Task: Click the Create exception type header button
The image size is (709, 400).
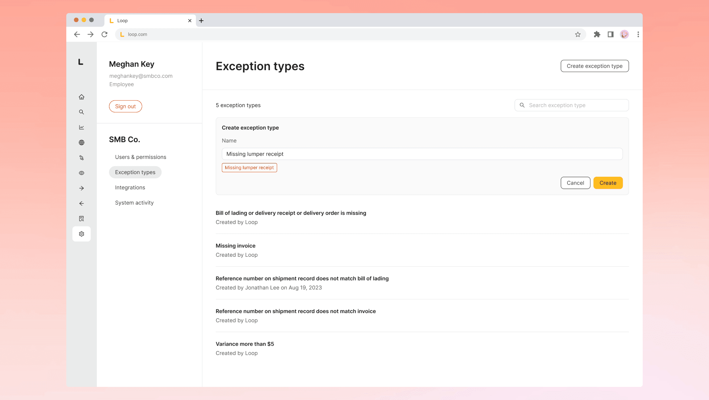Action: 594,66
